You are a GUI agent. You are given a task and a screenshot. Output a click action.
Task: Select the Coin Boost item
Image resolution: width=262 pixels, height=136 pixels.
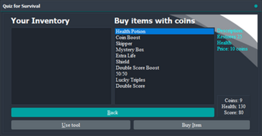[x=128, y=38]
